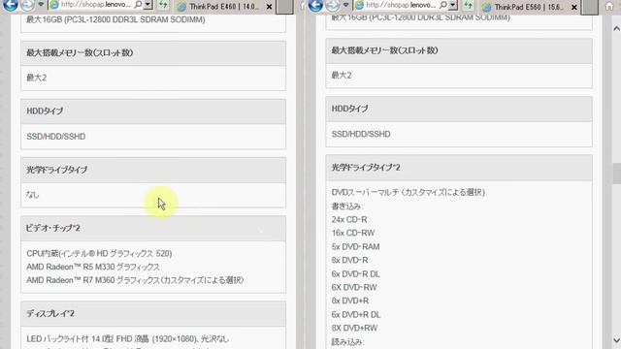Image resolution: width=621 pixels, height=349 pixels.
Task: Go back in the left ThinkPad E460 window
Action: coord(10,5)
